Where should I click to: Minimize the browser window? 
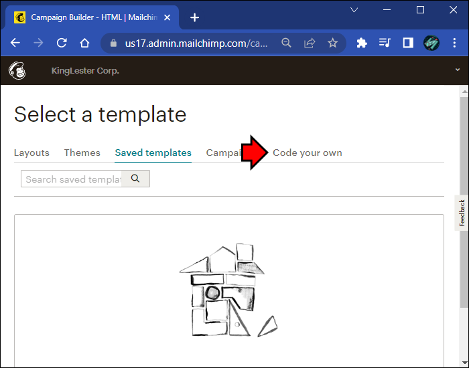387,10
